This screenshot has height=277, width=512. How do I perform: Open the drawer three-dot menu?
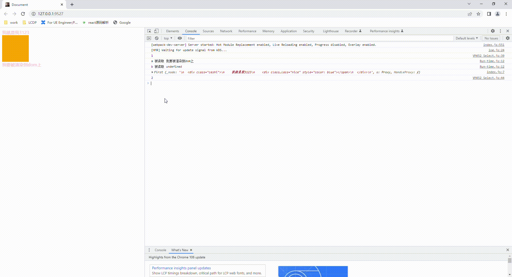coord(149,250)
